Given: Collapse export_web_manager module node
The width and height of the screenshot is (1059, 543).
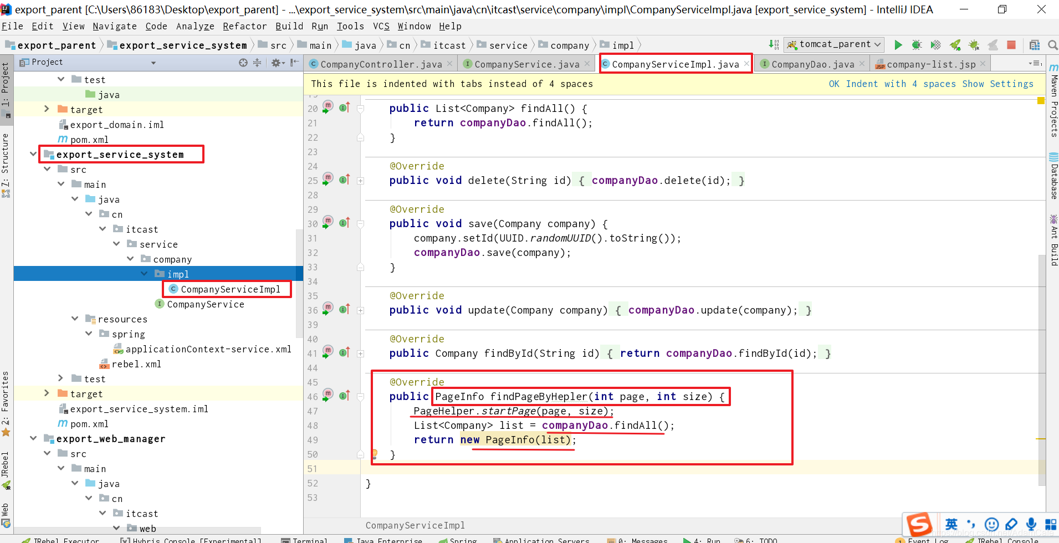Looking at the screenshot, I should [x=33, y=438].
